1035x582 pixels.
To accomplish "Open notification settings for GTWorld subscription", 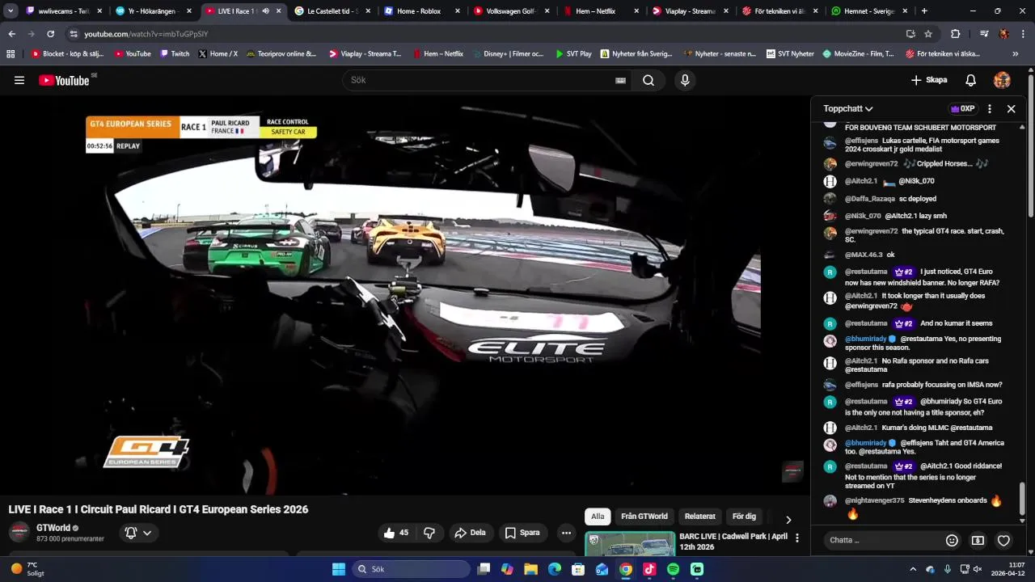I will click(x=137, y=533).
